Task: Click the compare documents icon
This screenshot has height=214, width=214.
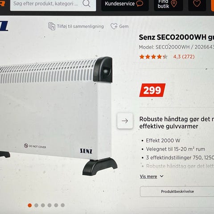Action: click(52, 26)
